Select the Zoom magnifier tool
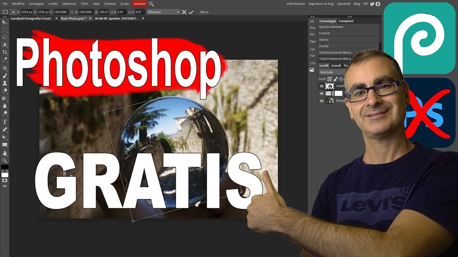Viewport: 458px width, 257px height. [5, 160]
